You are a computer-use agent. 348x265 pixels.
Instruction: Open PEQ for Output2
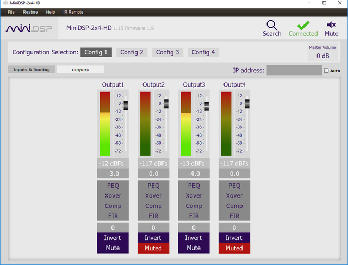153,186
